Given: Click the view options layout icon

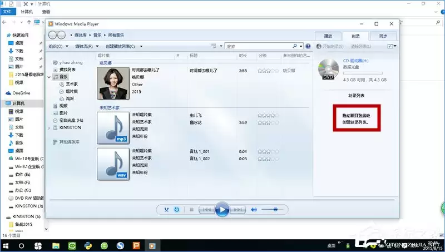Looking at the screenshot, I should click(x=214, y=46).
